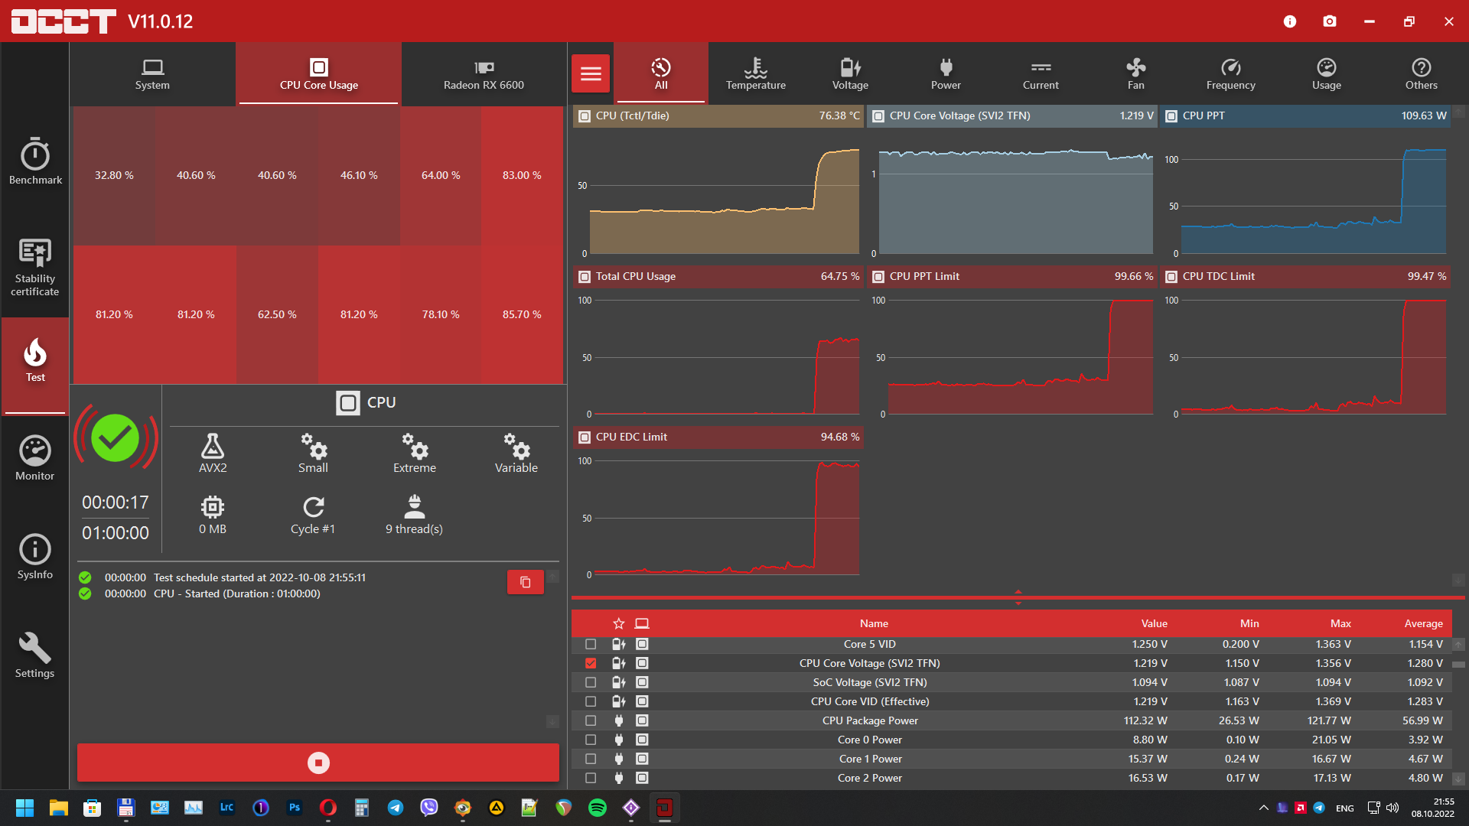Image resolution: width=1469 pixels, height=826 pixels.
Task: Filter graphs by Fan sensors
Action: 1135,74
